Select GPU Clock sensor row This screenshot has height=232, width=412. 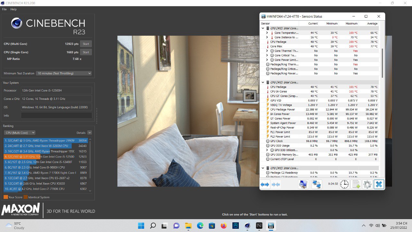(x=319, y=141)
